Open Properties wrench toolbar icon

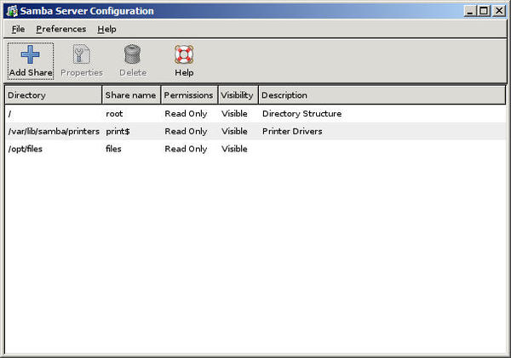click(x=82, y=54)
